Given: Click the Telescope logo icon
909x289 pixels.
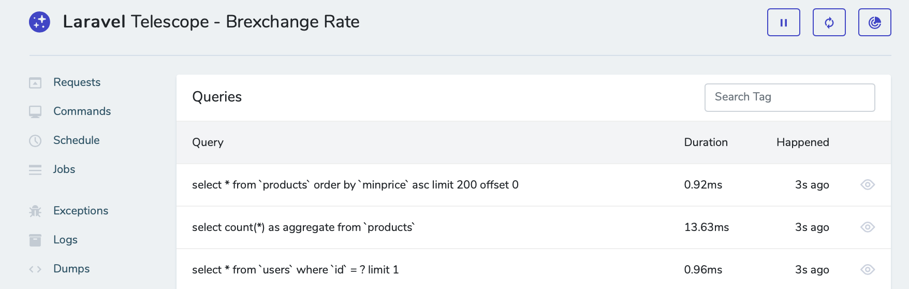Looking at the screenshot, I should point(39,22).
